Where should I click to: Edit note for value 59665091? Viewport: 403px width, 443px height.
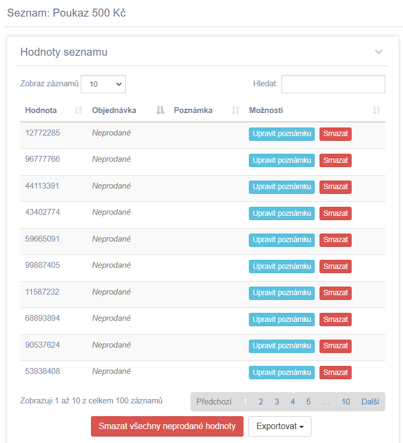coord(282,240)
